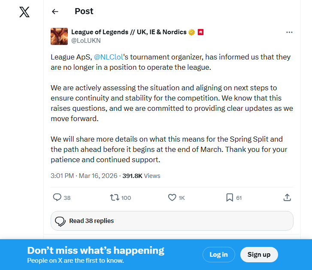Repost this League ApS announcement
312x270 pixels.
click(x=115, y=197)
